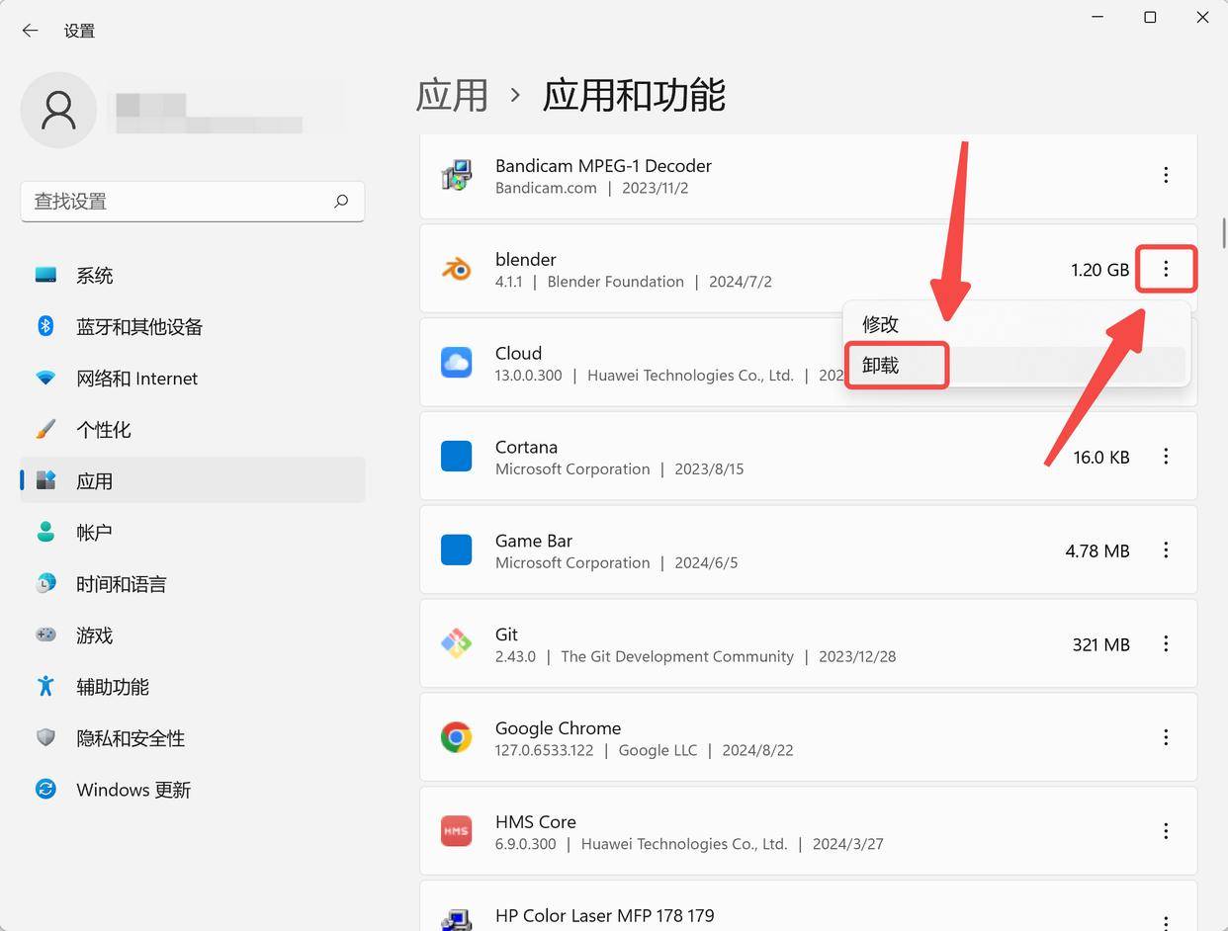Go to 游戏 settings
Viewport: 1228px width, 931px height.
click(x=193, y=635)
